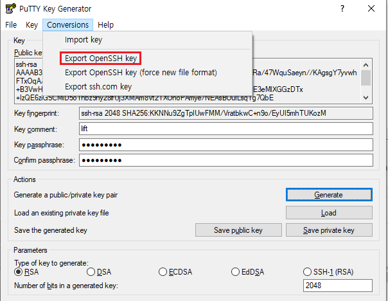
Task: Click Load an existing private key file text
Action: 62,213
